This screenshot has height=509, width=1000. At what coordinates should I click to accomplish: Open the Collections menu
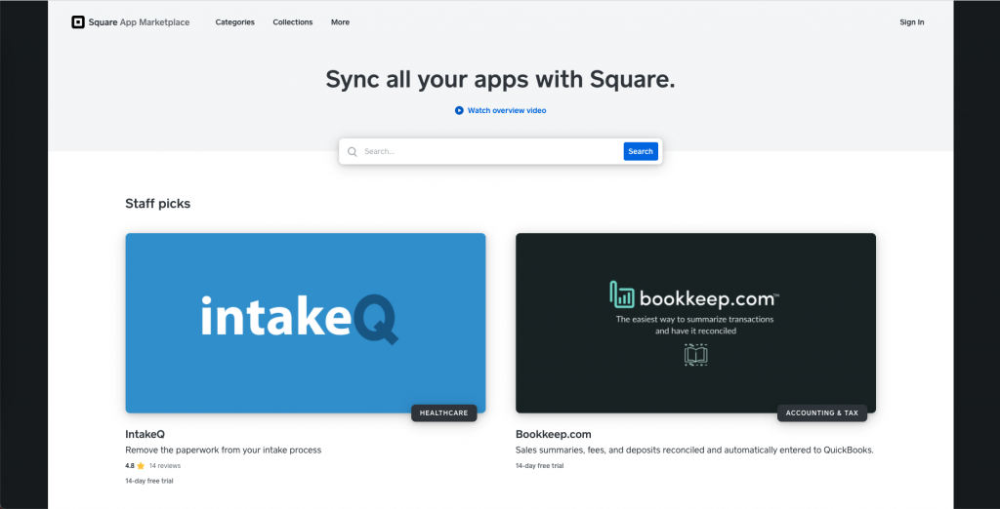coord(293,22)
